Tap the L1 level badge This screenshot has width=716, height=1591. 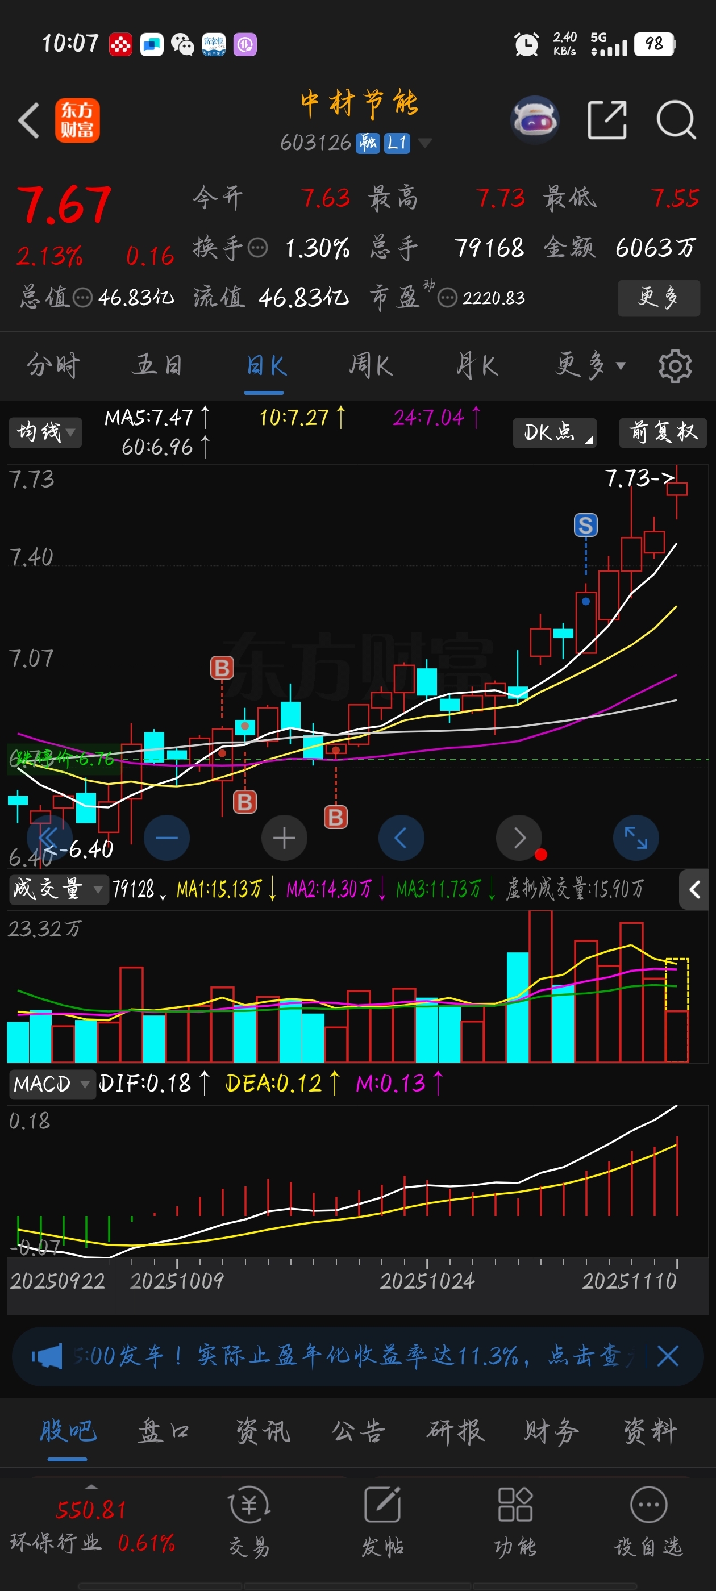point(397,143)
